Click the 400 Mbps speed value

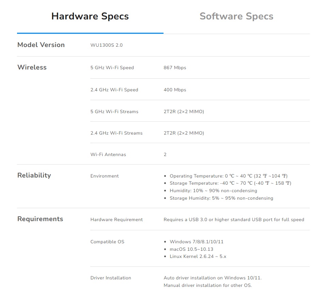point(175,90)
